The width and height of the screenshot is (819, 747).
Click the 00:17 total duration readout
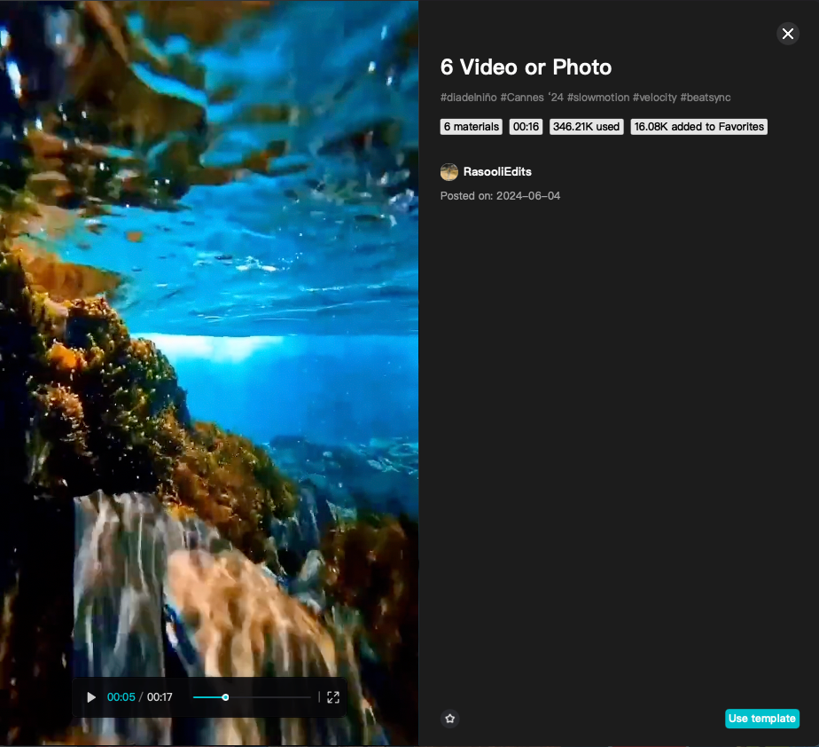tap(160, 697)
